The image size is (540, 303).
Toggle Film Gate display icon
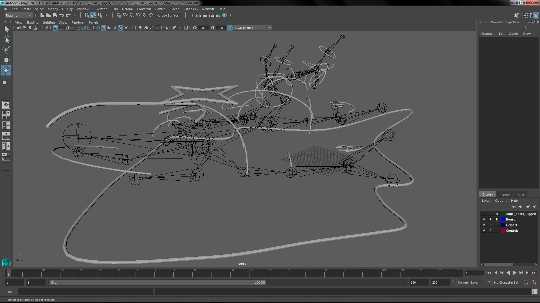pyautogui.click(x=61, y=28)
